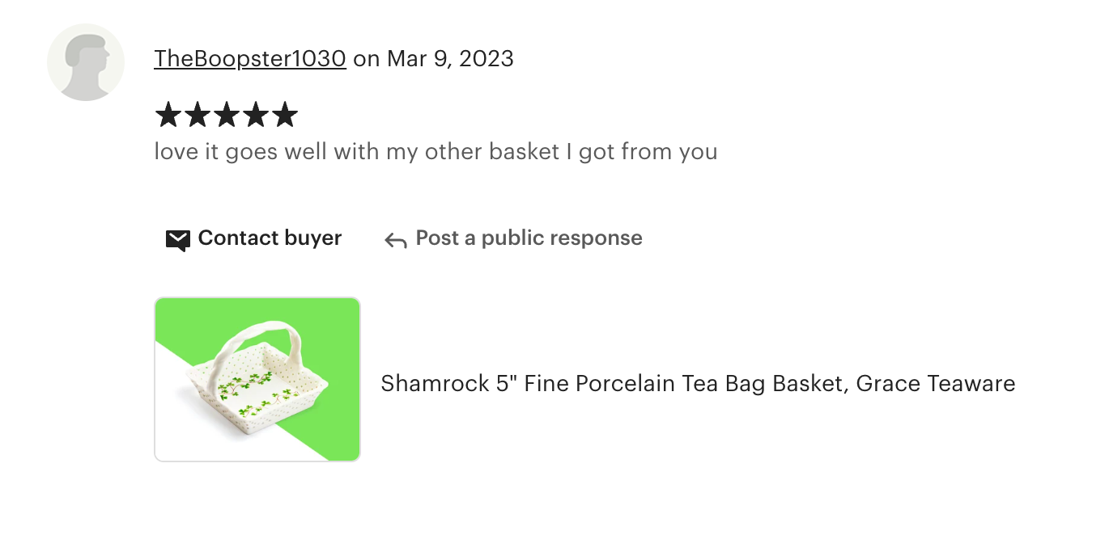
Task: Click the first rating star
Action: [168, 115]
